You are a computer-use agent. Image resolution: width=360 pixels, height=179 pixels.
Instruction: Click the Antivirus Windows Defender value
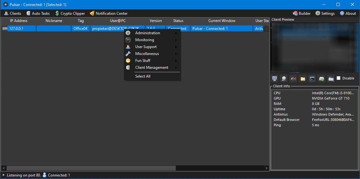click(333, 114)
